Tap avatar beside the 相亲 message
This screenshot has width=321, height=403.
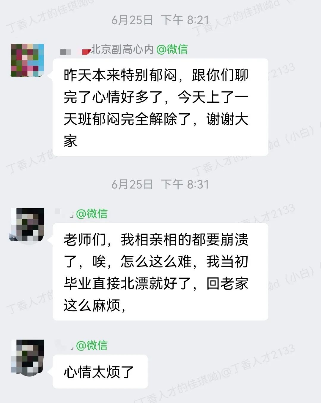point(27,224)
